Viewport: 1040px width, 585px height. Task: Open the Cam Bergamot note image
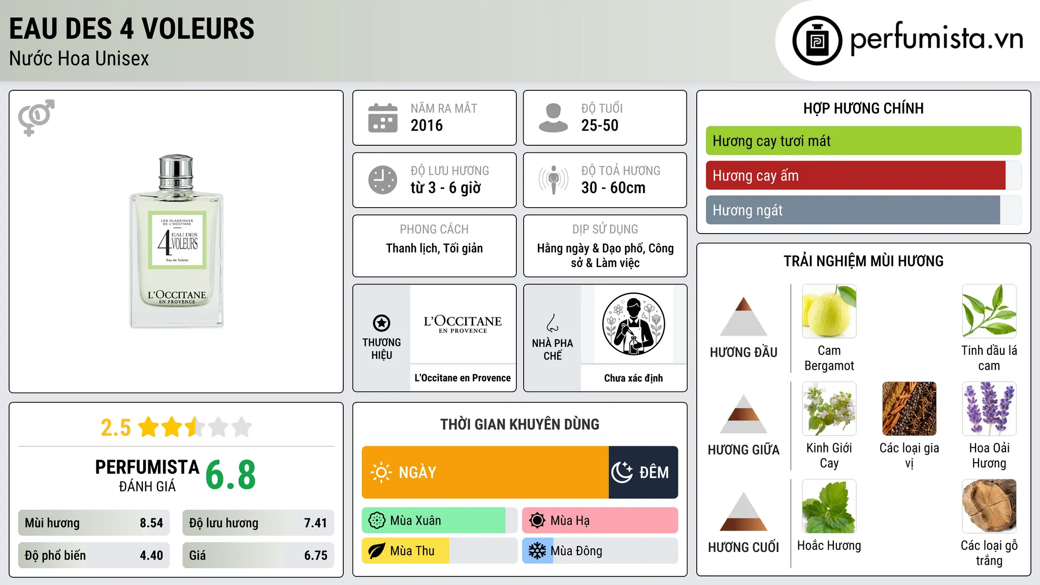click(x=829, y=311)
